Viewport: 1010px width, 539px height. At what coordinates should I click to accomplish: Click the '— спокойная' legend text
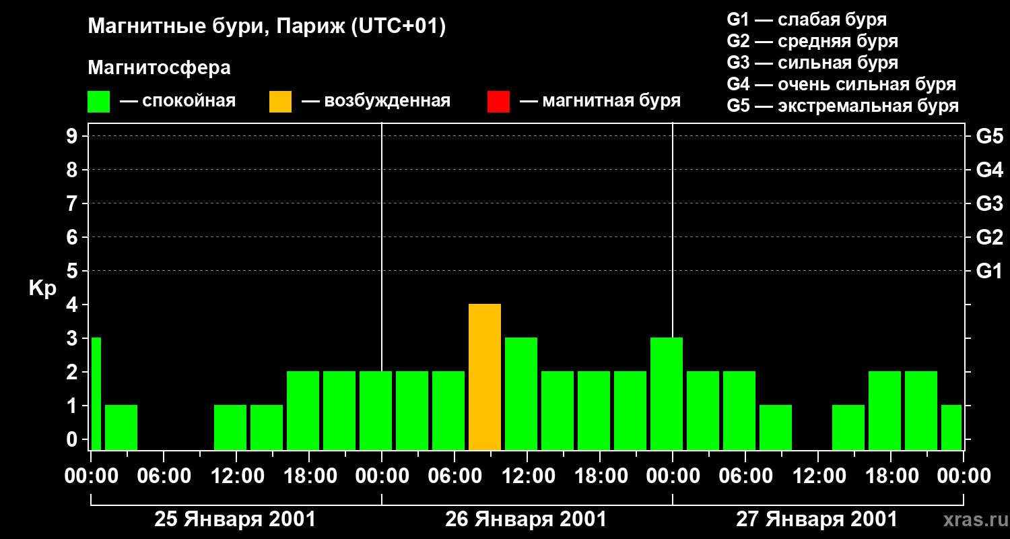click(178, 101)
